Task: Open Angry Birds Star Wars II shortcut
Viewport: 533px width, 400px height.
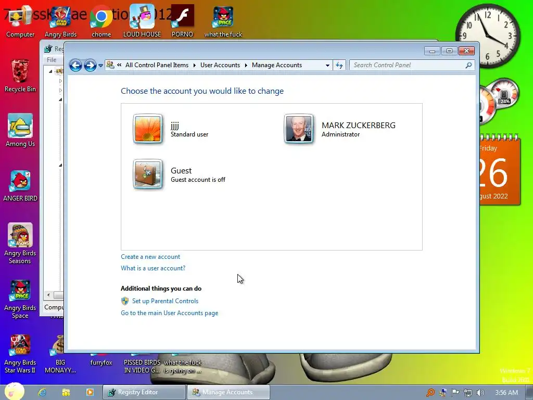Action: point(20,354)
